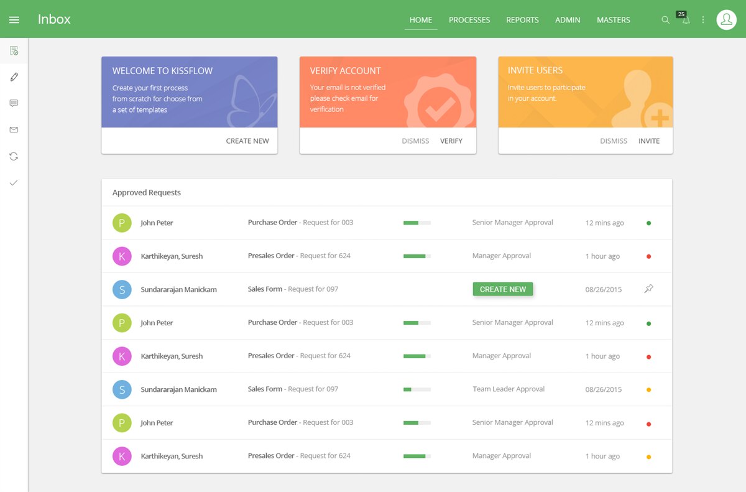Select the checkmark completed-items icon in sidebar

tap(13, 182)
